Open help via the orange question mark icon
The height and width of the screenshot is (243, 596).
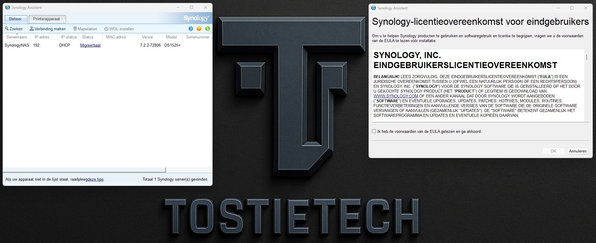coord(199,29)
